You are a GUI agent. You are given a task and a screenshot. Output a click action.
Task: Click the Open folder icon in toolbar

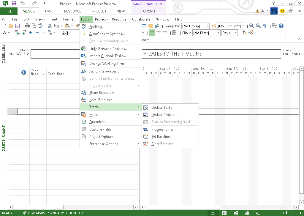[11, 26]
